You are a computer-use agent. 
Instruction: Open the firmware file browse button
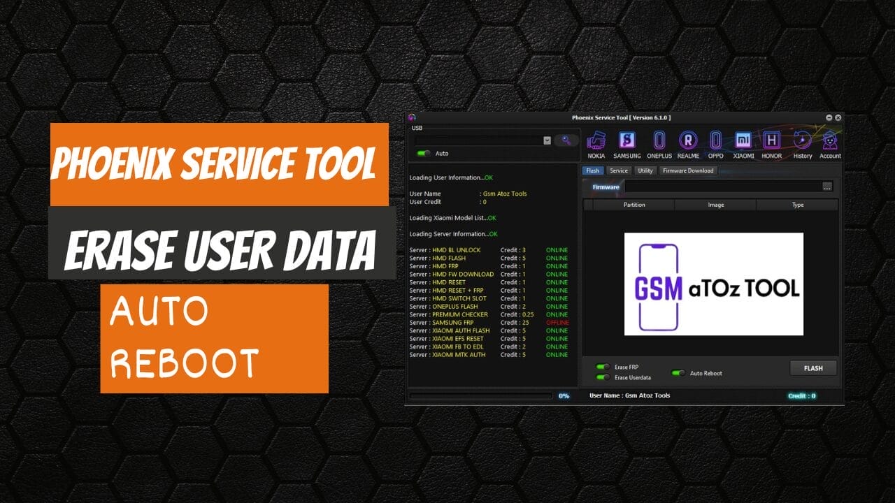(826, 186)
